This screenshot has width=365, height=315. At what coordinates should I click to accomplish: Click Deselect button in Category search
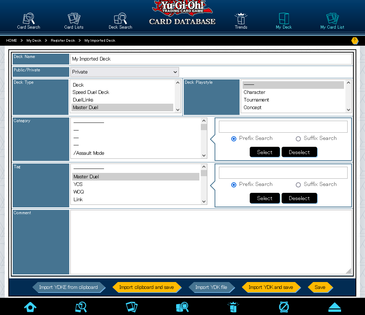(x=299, y=152)
